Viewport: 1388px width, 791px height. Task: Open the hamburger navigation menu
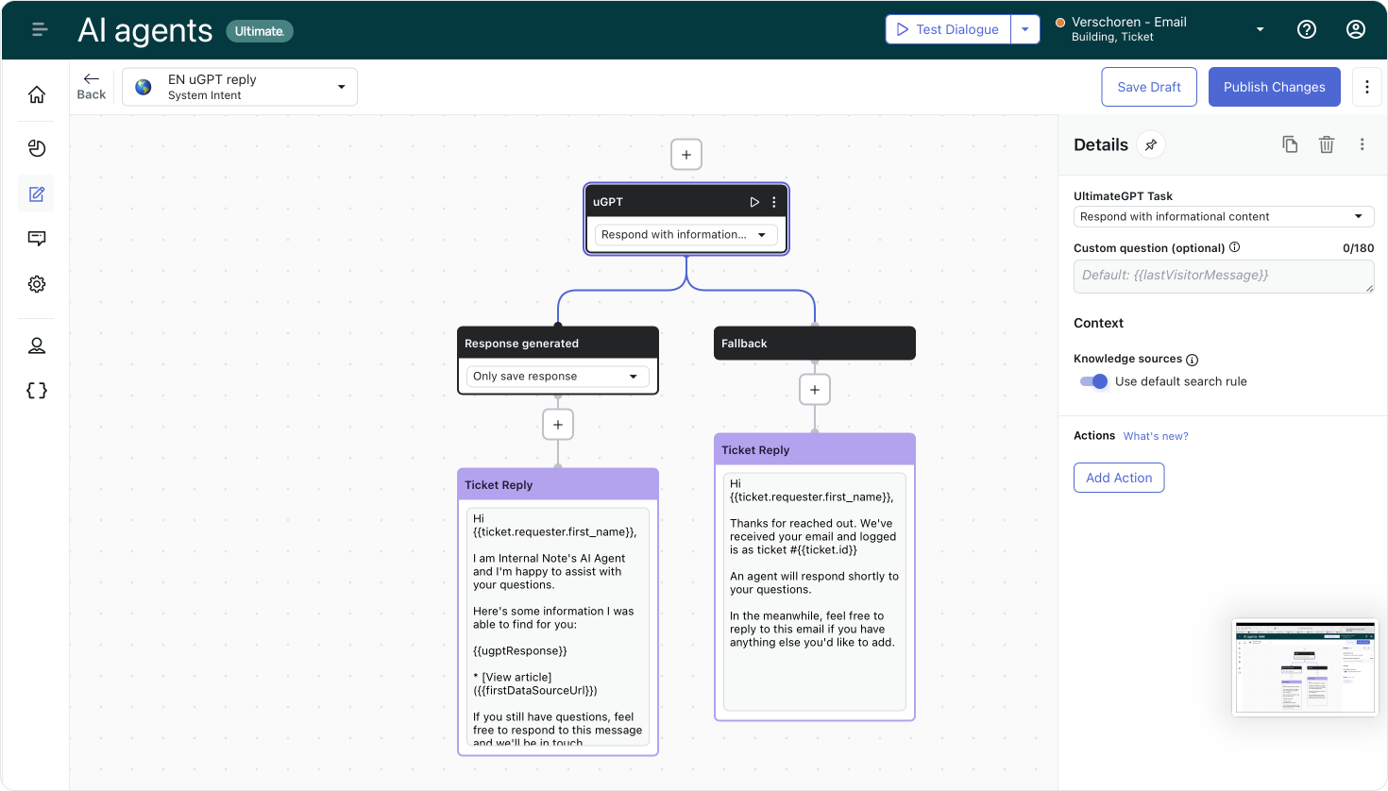click(40, 29)
